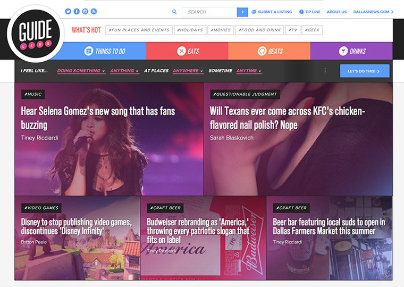This screenshot has height=287, width=404.
Task: Select the #Food and Drink tag
Action: click(259, 30)
